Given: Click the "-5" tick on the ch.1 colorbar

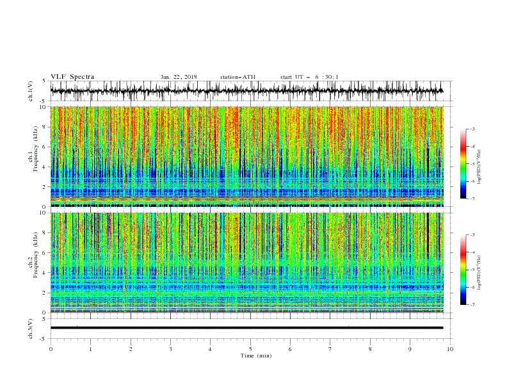Looking at the screenshot, I should pos(472,164).
